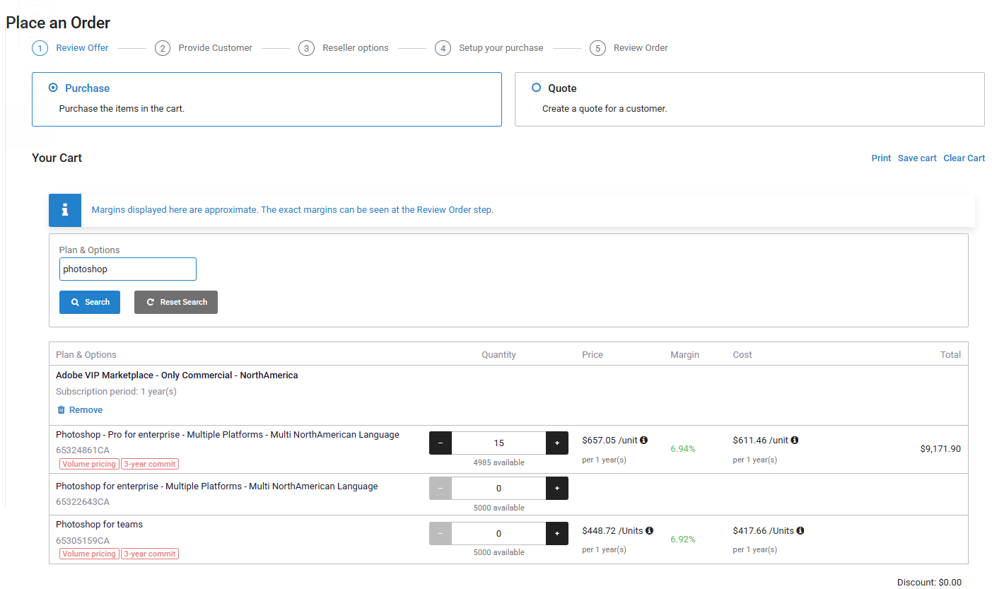Image resolution: width=992 pixels, height=589 pixels.
Task: Increase quantity for Photoshop for teams
Action: [x=556, y=534]
